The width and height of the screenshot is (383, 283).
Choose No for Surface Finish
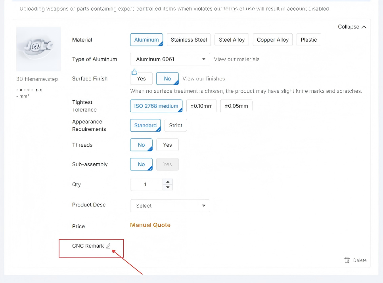point(167,78)
